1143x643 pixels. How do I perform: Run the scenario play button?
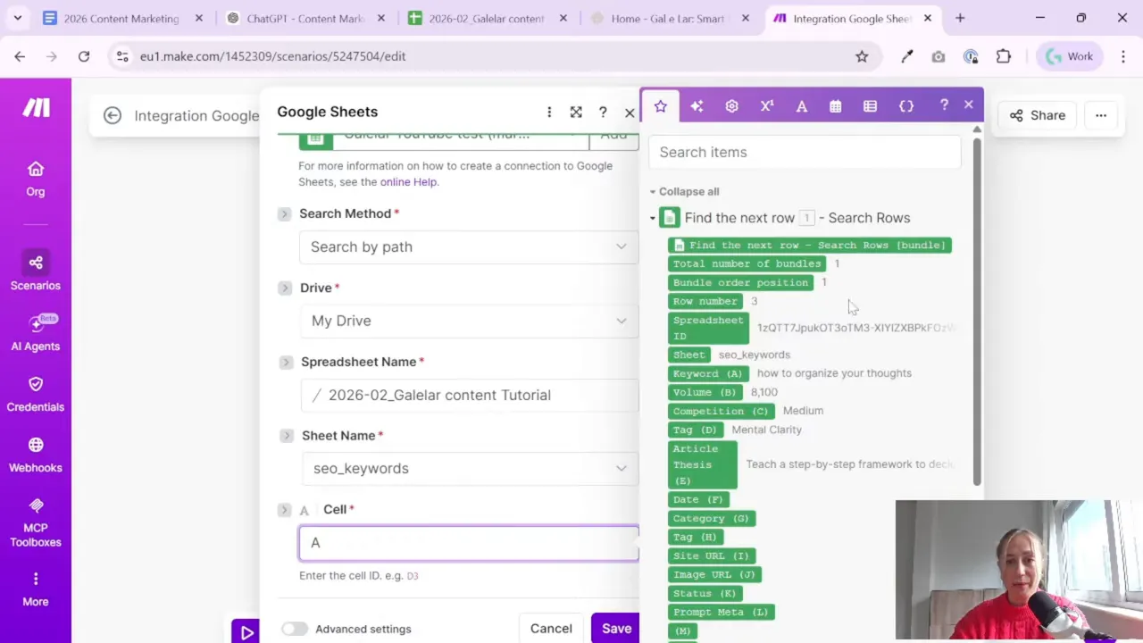click(246, 631)
